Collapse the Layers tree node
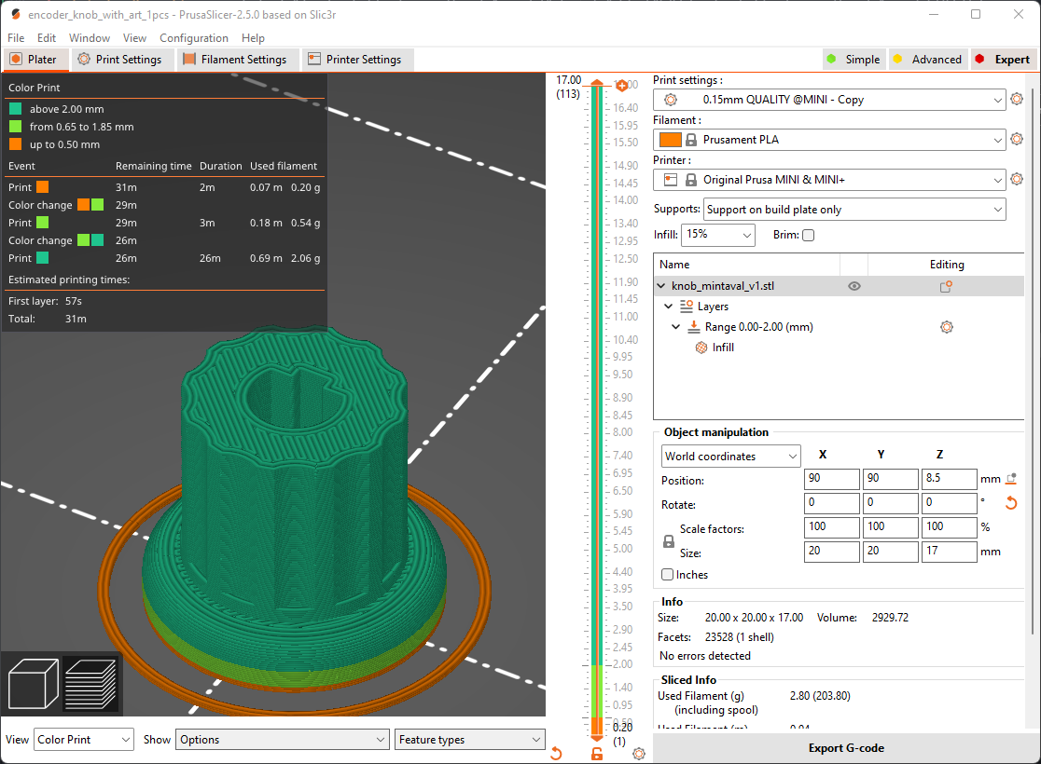Screen dimensions: 1041x764 pos(669,307)
